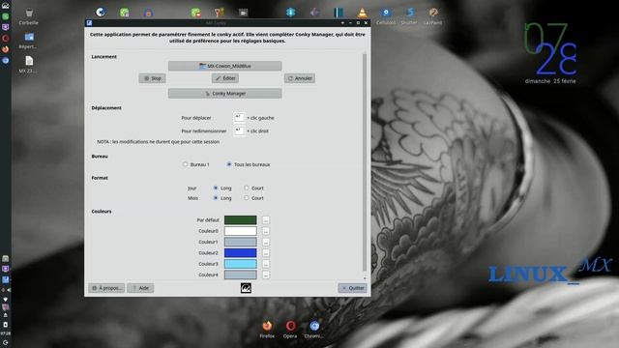Open the 'Pour déplacer' key combo box
The height and width of the screenshot is (348, 619).
[239, 118]
